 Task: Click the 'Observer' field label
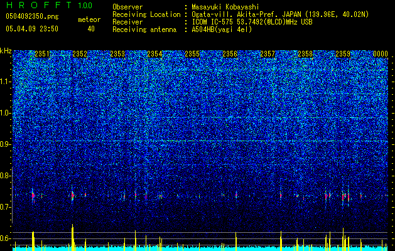pos(127,7)
